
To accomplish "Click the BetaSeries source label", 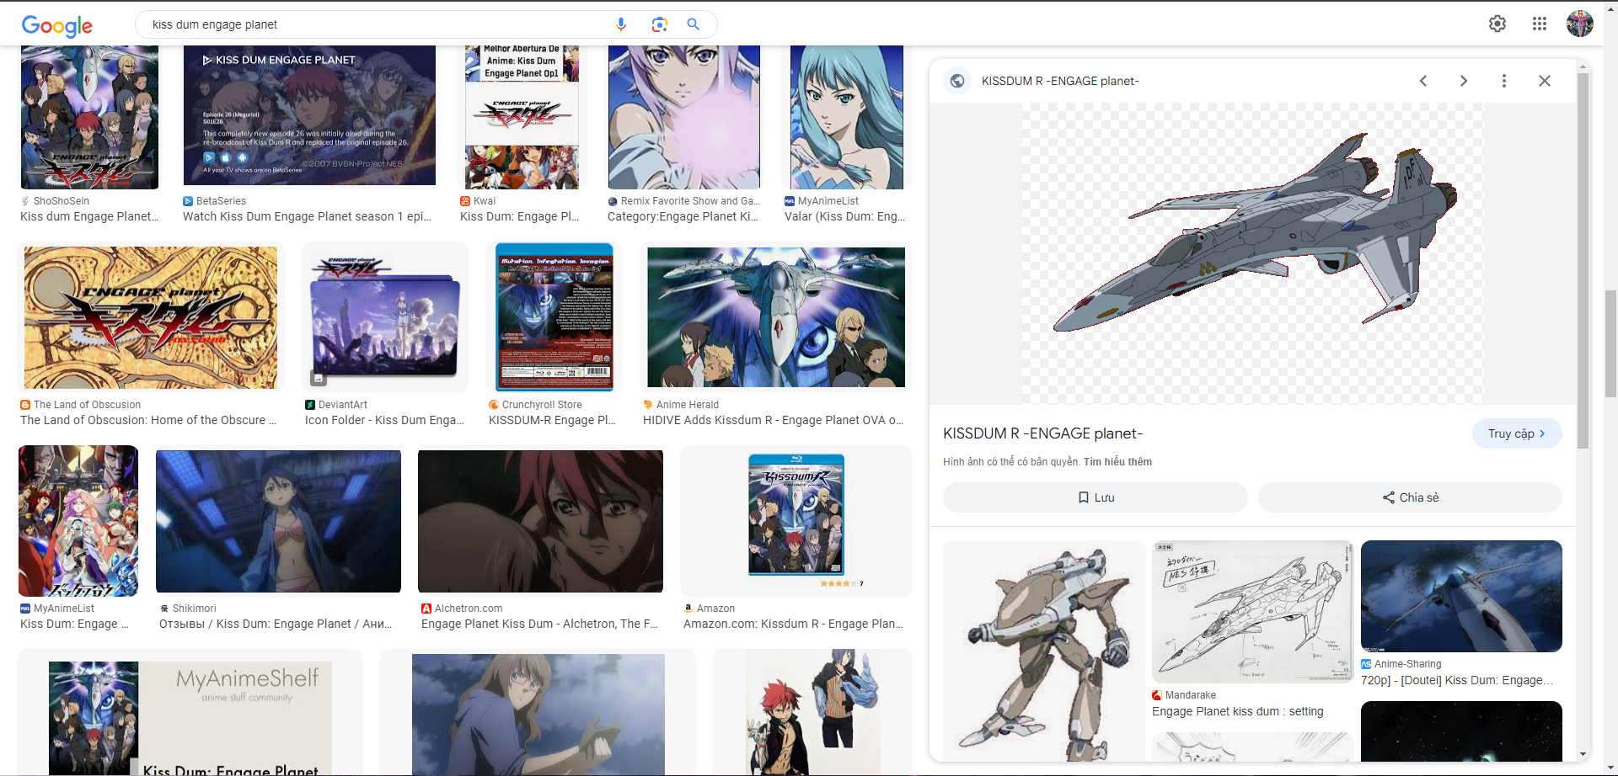I will 221,201.
